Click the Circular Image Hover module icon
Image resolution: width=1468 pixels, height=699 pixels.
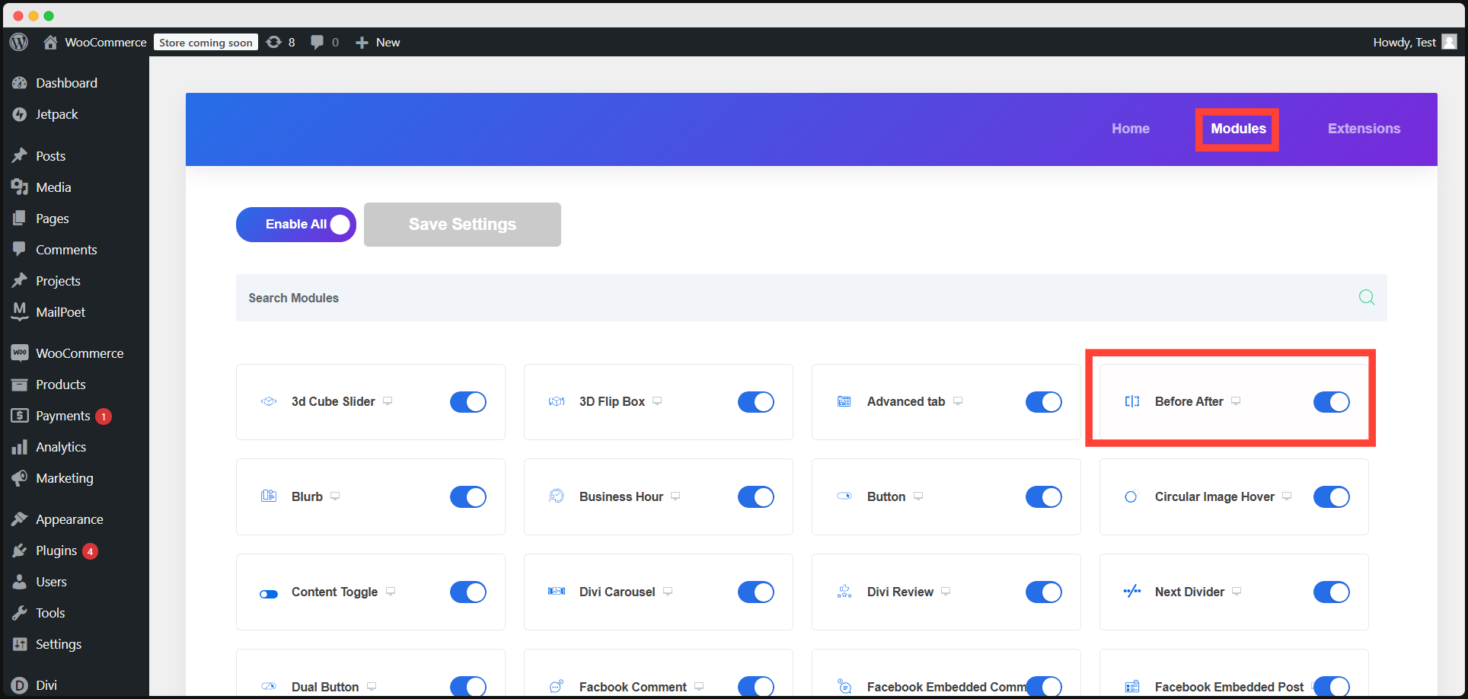[1131, 496]
